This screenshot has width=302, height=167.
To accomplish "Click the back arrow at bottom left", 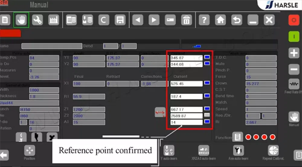I will pos(4,155).
